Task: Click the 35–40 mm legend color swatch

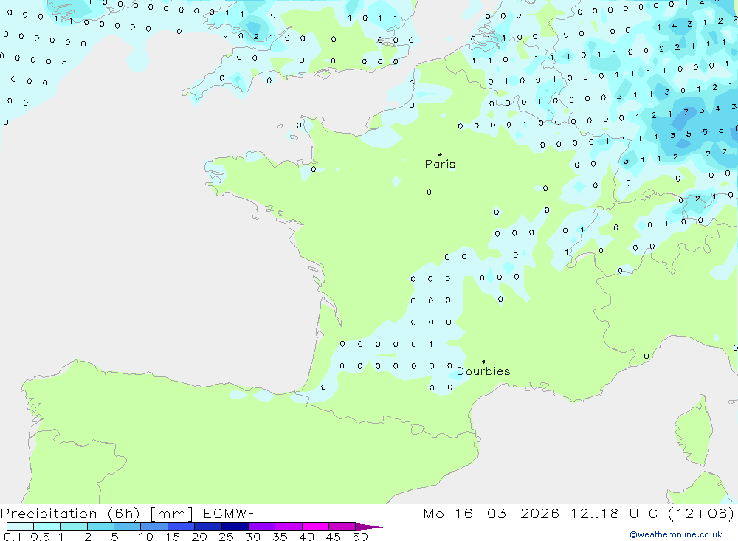Action: point(289,526)
